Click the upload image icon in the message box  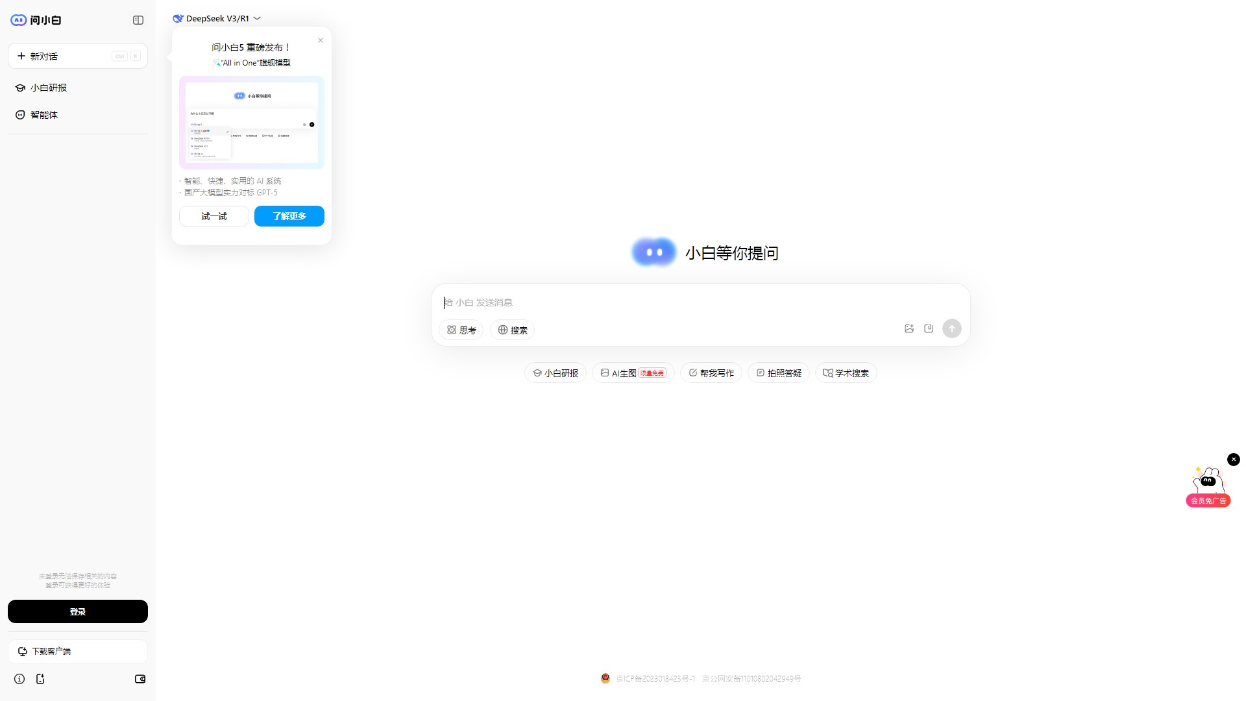click(x=909, y=328)
